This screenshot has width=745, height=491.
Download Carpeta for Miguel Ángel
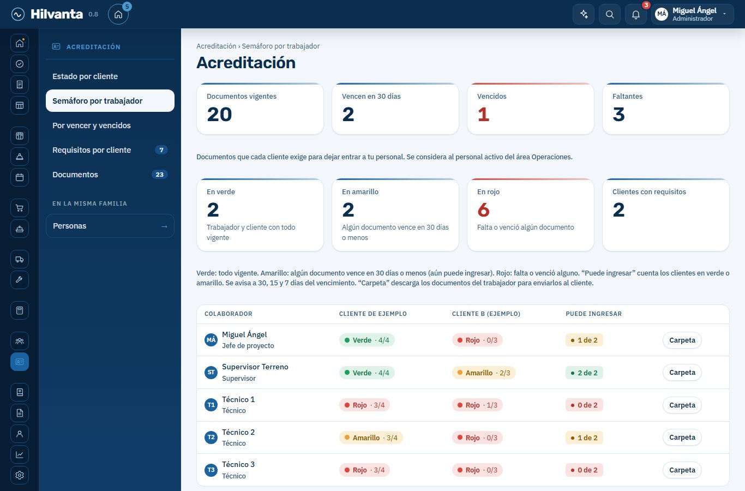[x=682, y=340]
